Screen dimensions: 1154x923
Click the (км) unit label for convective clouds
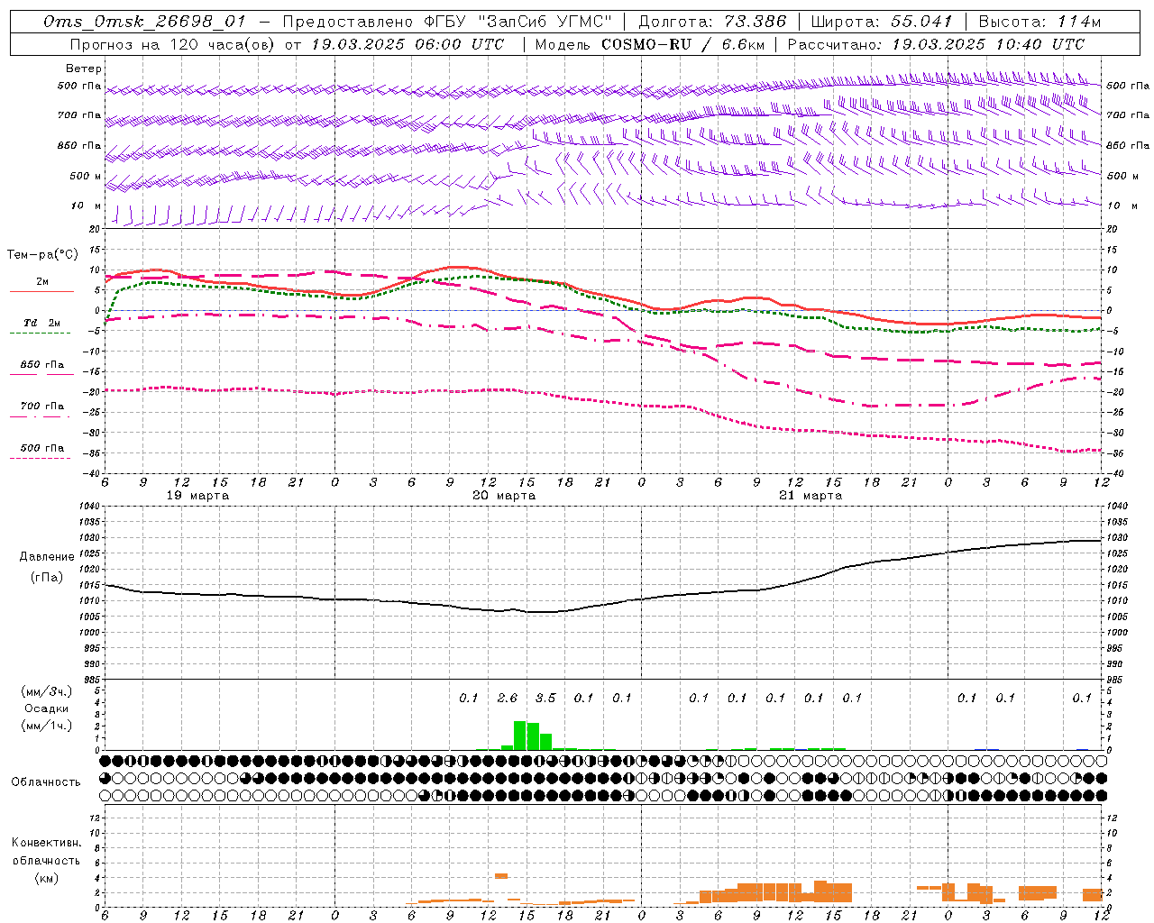pyautogui.click(x=46, y=877)
